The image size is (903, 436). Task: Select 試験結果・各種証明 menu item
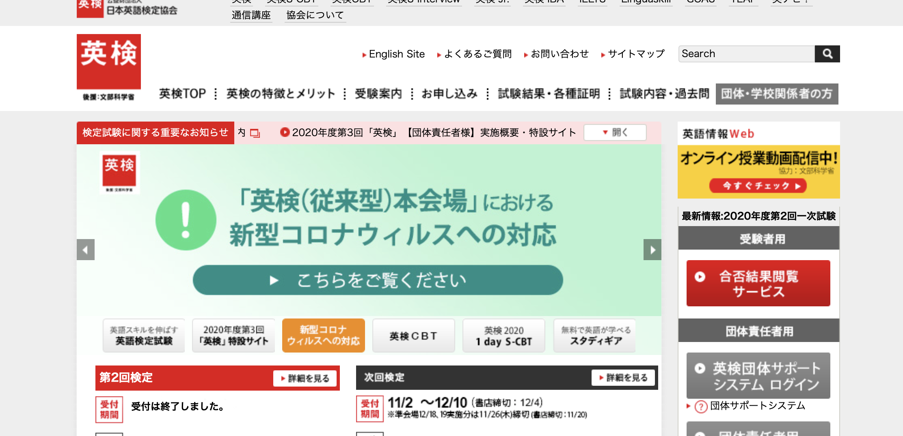(x=549, y=94)
